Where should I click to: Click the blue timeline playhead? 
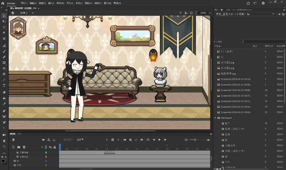(x=60, y=147)
